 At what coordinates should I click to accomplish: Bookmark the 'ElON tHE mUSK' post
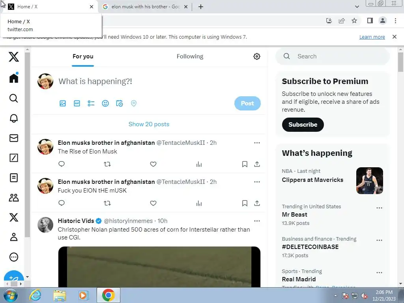[x=245, y=203]
